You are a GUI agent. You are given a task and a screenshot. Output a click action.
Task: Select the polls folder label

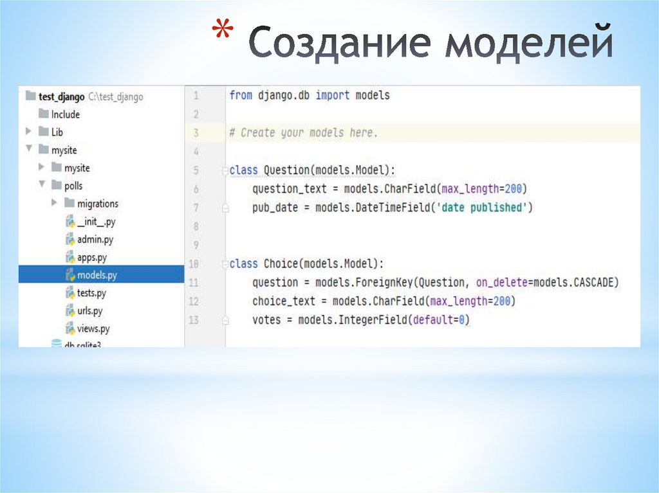point(73,186)
